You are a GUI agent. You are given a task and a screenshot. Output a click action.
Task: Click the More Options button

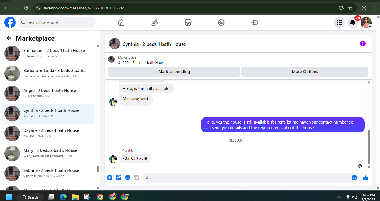(305, 72)
